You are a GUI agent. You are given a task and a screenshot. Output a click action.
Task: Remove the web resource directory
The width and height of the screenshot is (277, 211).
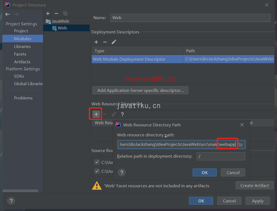(105, 114)
